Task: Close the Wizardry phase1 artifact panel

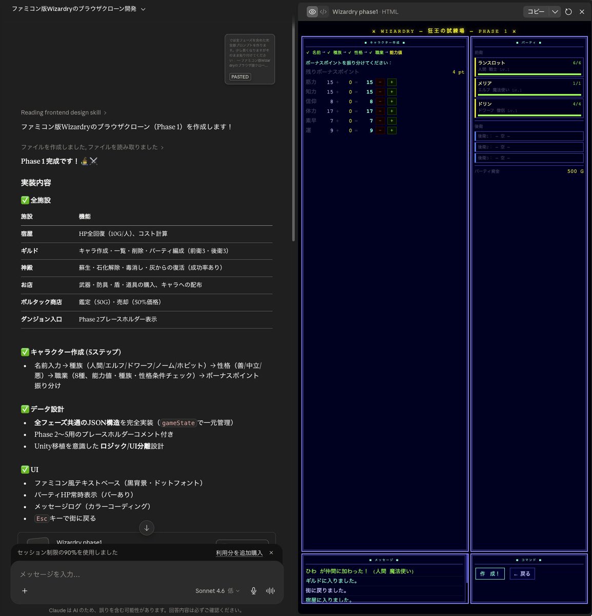Action: [582, 11]
